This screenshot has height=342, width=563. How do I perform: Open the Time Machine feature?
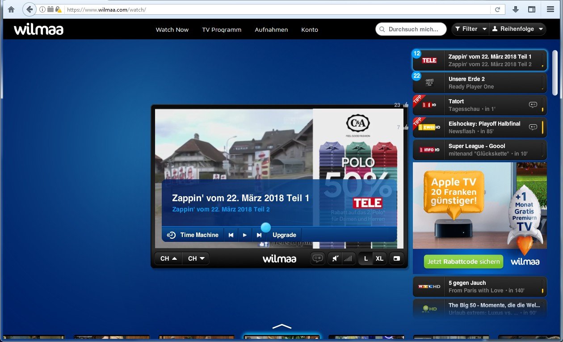point(193,235)
